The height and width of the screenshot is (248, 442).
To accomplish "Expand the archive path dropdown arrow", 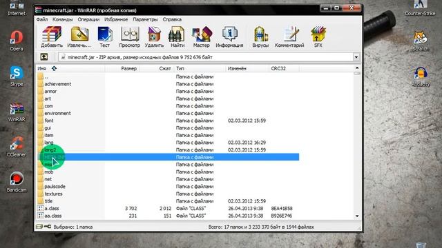I will tap(356, 57).
